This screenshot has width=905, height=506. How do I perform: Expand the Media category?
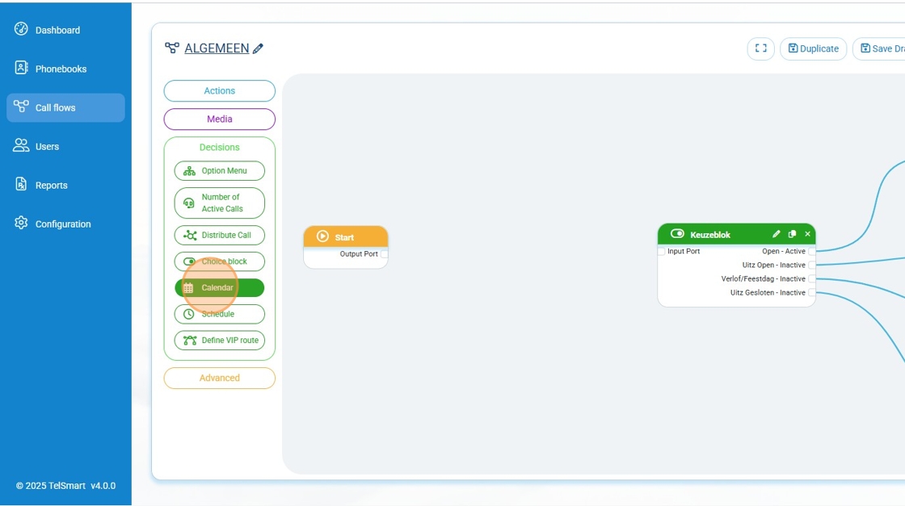[x=219, y=119]
